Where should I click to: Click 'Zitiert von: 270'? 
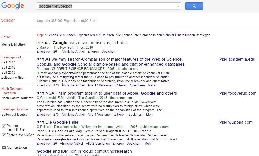click(48, 114)
